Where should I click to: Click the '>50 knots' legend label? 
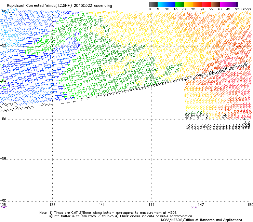(243, 9)
